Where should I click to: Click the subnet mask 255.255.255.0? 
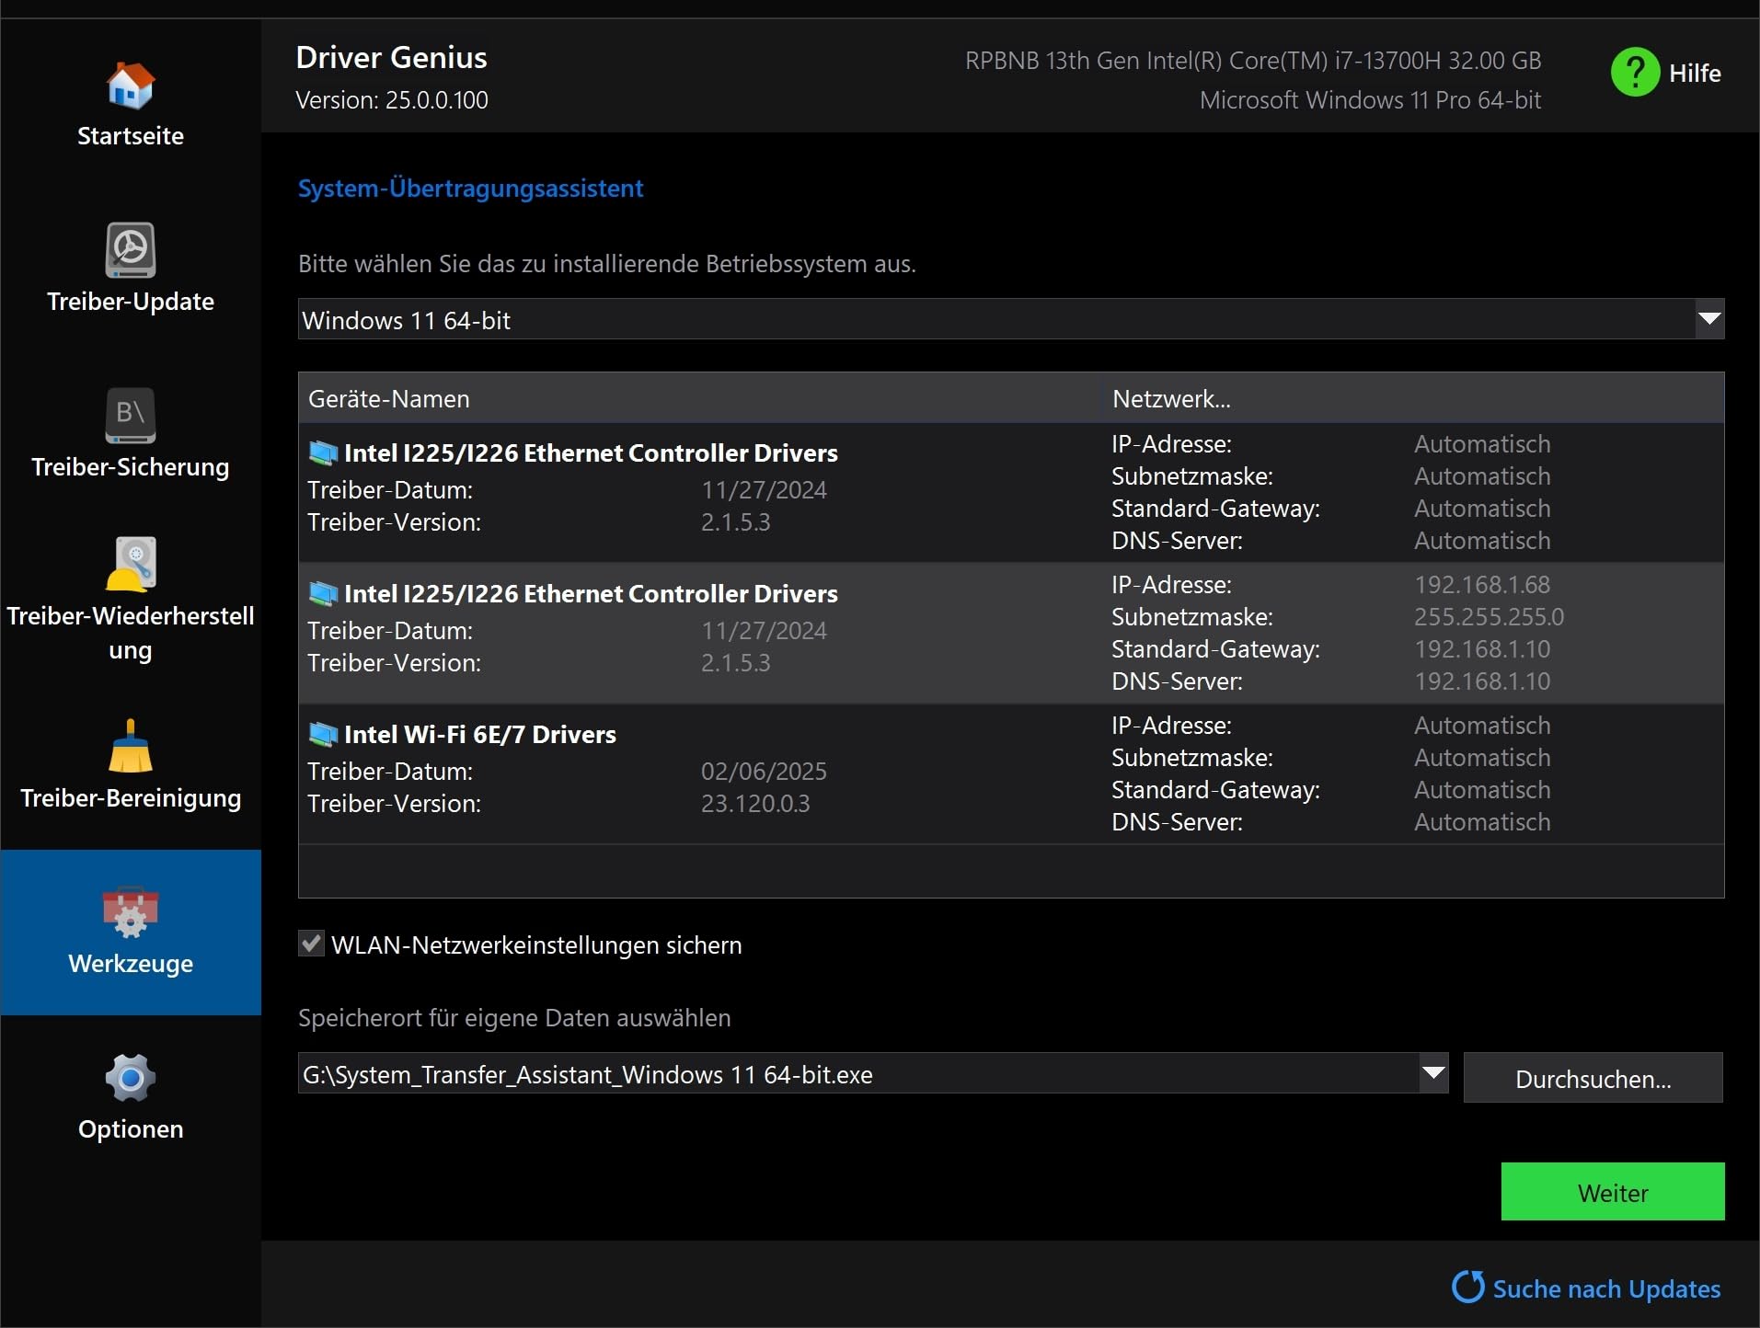point(1489,617)
